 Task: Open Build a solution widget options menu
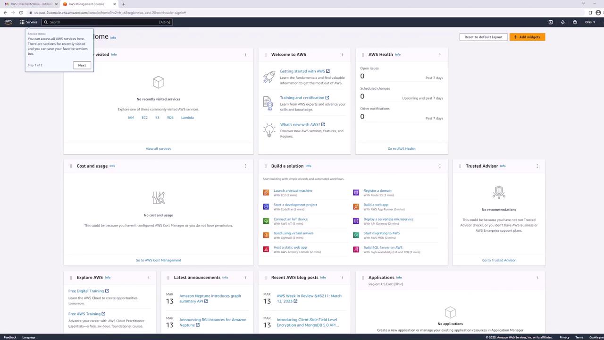tap(440, 166)
